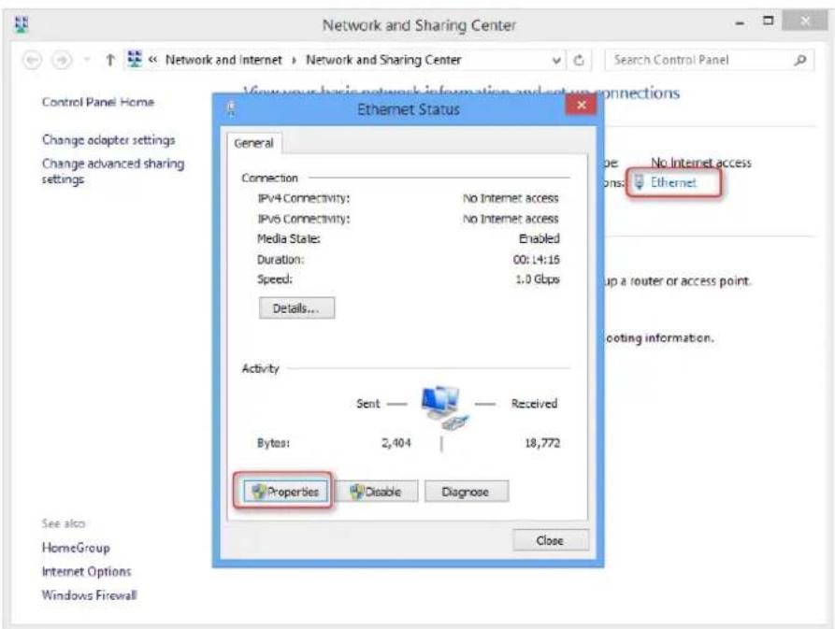The height and width of the screenshot is (629, 835).
Task: Open Change adapter settings
Action: (108, 140)
